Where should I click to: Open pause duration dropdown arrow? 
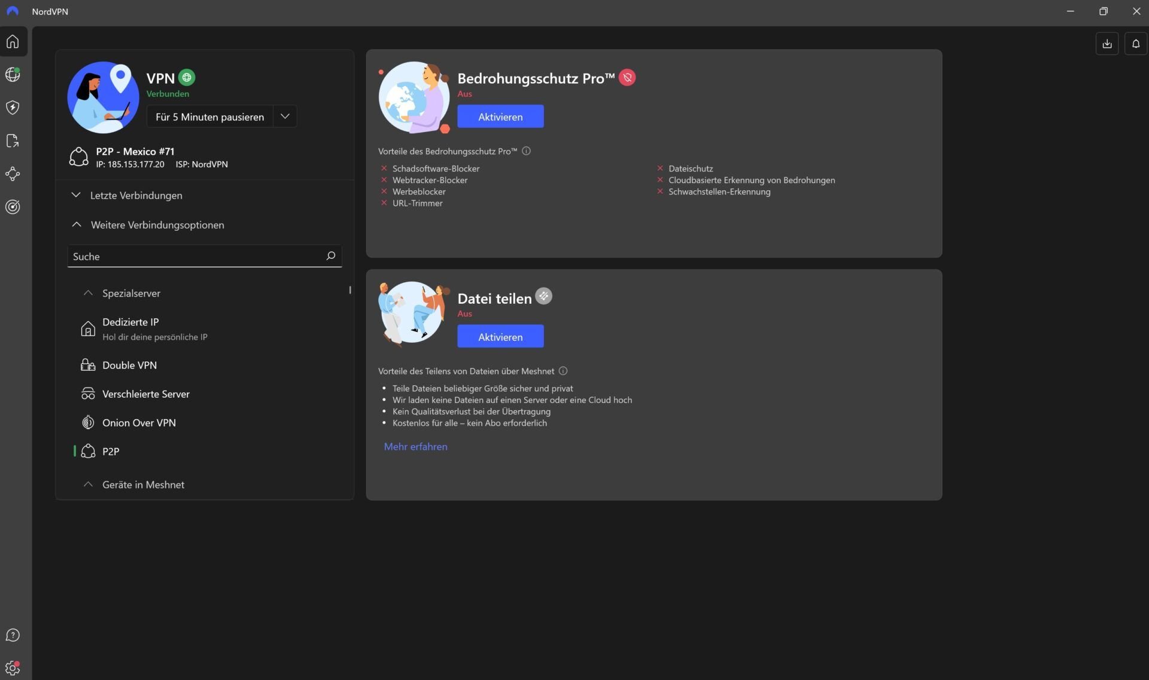pyautogui.click(x=285, y=117)
